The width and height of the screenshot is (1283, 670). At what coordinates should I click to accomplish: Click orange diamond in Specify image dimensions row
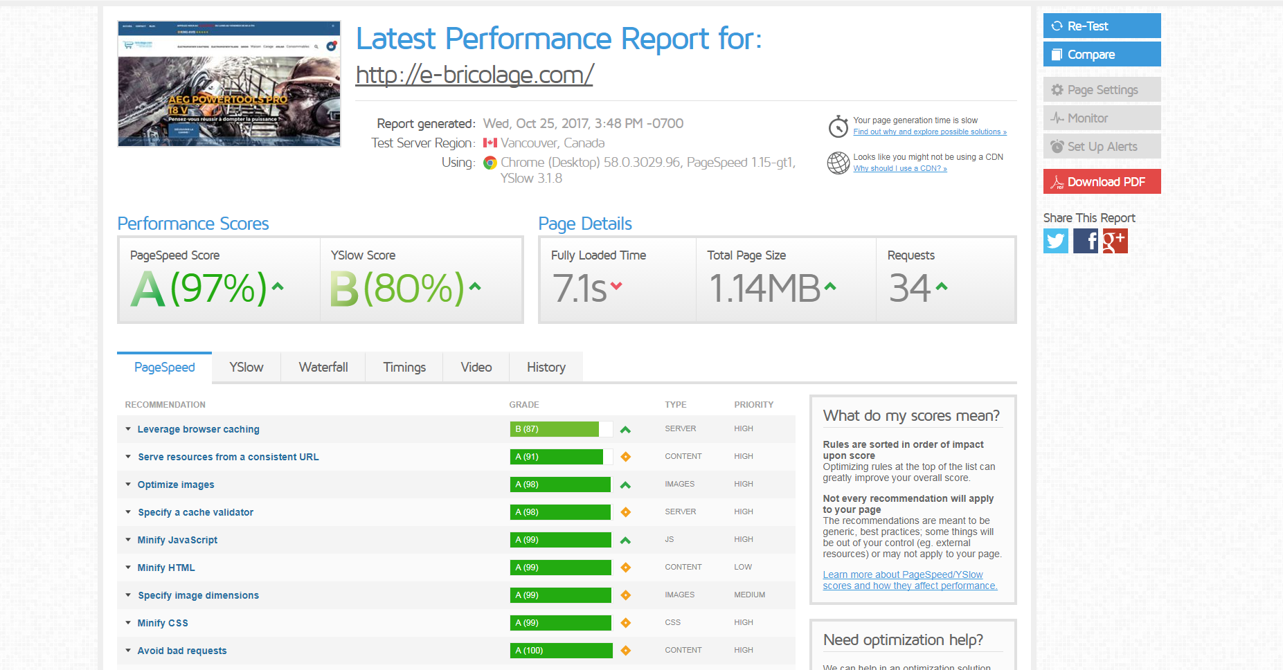(626, 595)
